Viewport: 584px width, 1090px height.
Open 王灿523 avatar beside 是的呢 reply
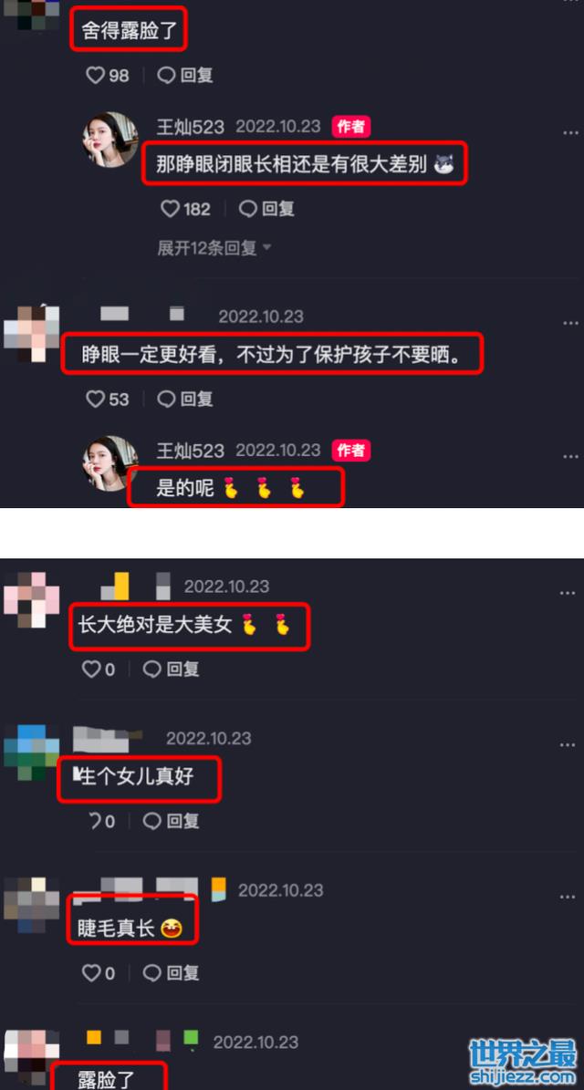pyautogui.click(x=109, y=463)
